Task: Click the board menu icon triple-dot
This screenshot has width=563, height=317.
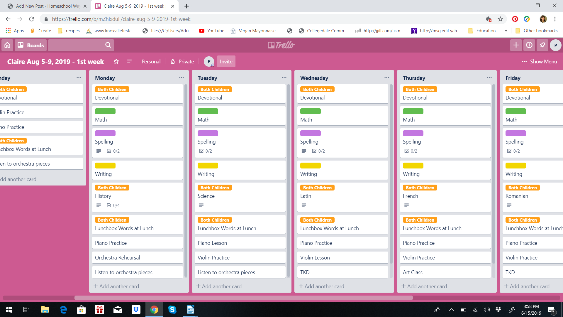Action: coord(524,62)
